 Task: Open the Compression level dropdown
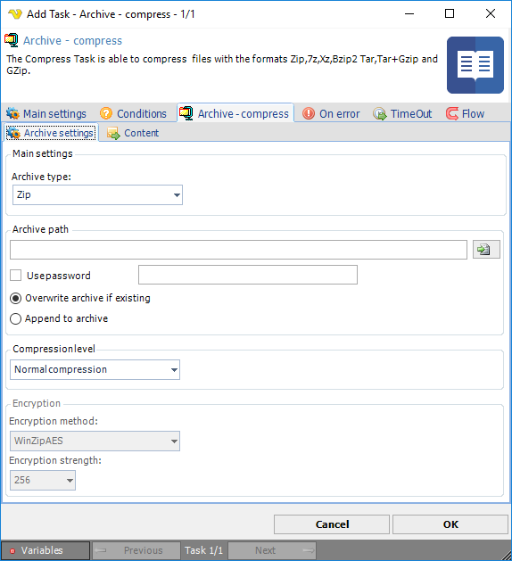point(95,369)
